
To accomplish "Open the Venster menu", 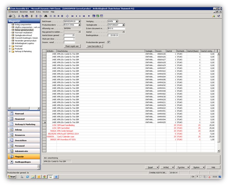I will pyautogui.click(x=45, y=12).
